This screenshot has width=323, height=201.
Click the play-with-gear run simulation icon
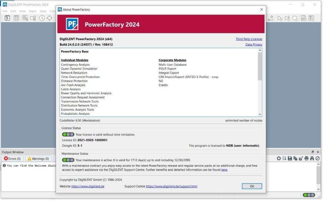coord(279,18)
